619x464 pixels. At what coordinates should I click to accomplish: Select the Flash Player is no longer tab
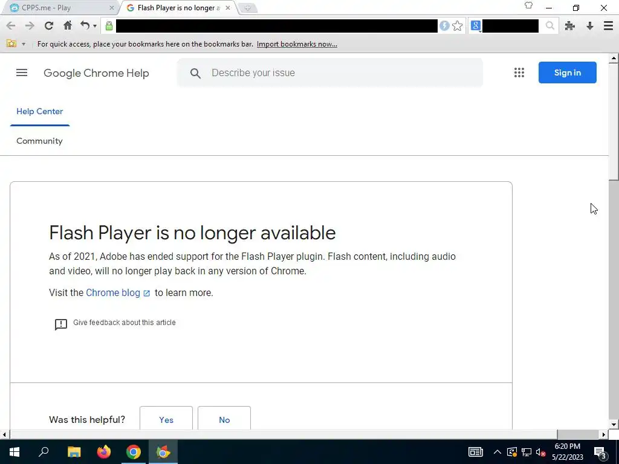coord(178,8)
